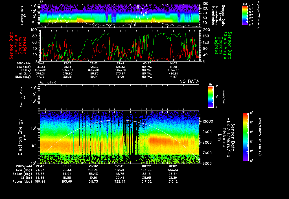
Task: Select the SolLat value 58.43
Action: coord(93,174)
